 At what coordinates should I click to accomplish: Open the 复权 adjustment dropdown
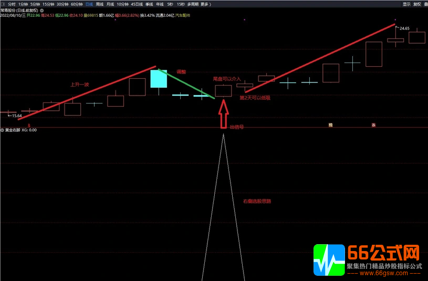417,4
